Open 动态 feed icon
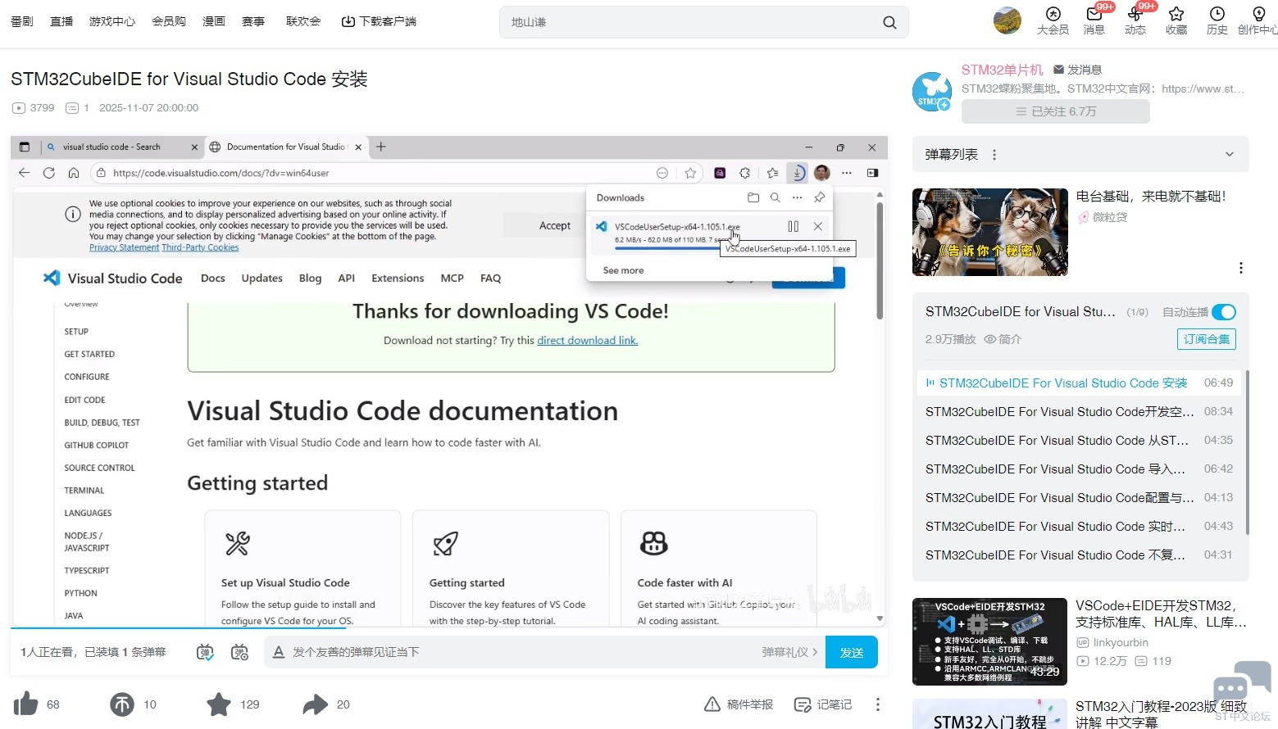The image size is (1278, 729). coord(1135,20)
